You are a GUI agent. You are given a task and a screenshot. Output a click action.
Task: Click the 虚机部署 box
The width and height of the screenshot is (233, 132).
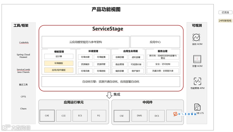tap(136, 57)
